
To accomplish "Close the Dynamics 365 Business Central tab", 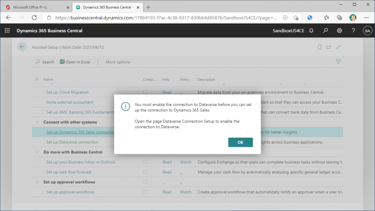I will coord(138,7).
